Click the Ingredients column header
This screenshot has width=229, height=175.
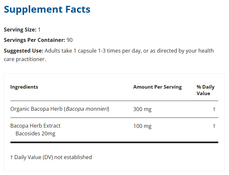(24, 87)
